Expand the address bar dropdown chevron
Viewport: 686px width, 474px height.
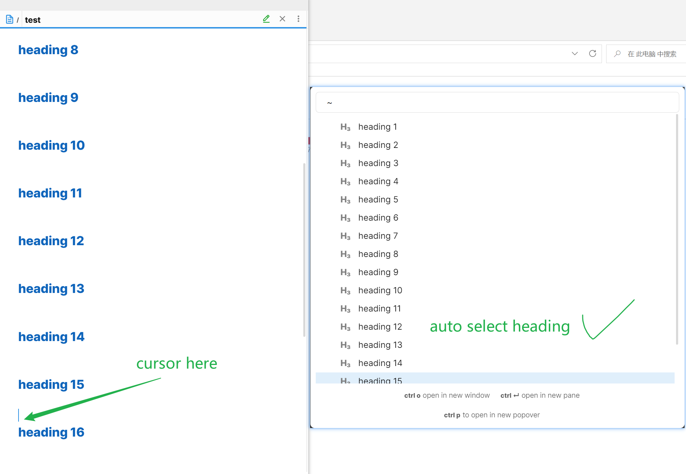click(x=574, y=53)
